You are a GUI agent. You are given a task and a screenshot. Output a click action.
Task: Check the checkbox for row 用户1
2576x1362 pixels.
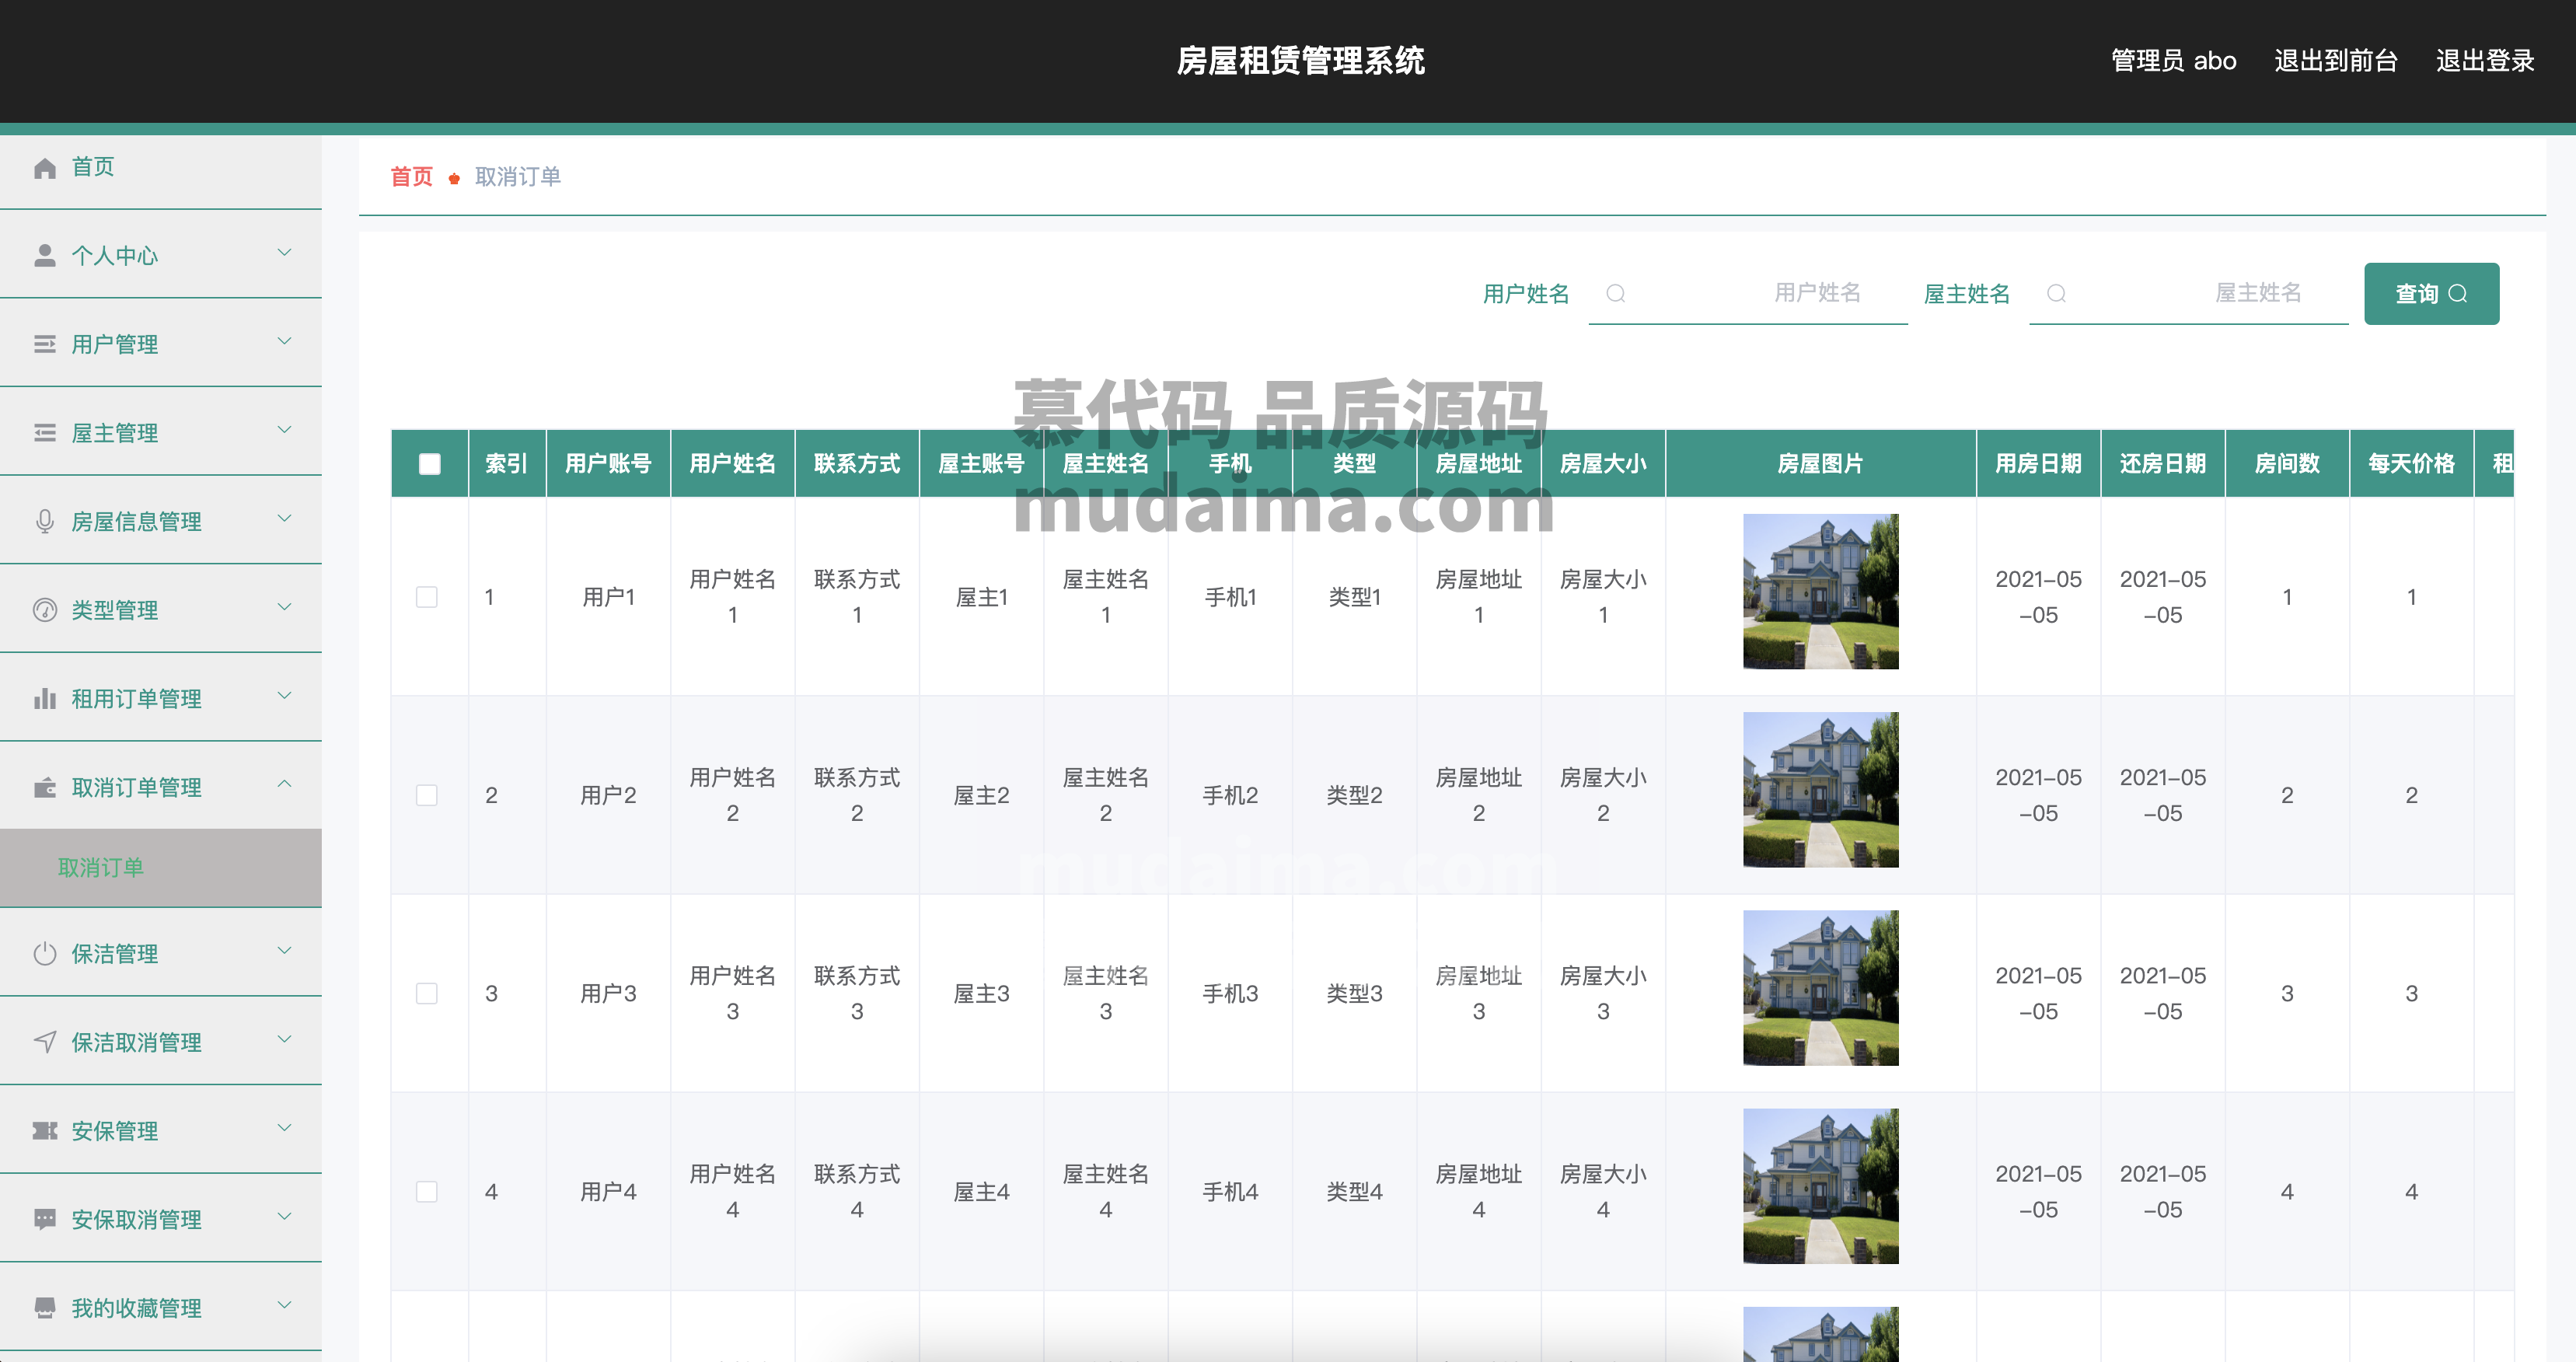click(x=427, y=597)
